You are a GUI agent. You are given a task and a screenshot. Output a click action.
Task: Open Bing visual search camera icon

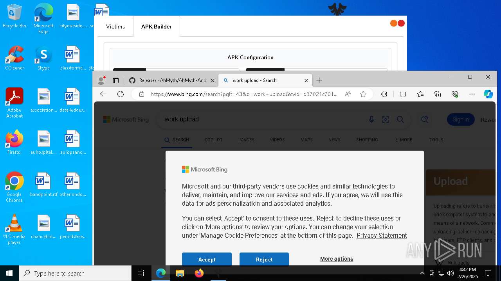point(386,119)
